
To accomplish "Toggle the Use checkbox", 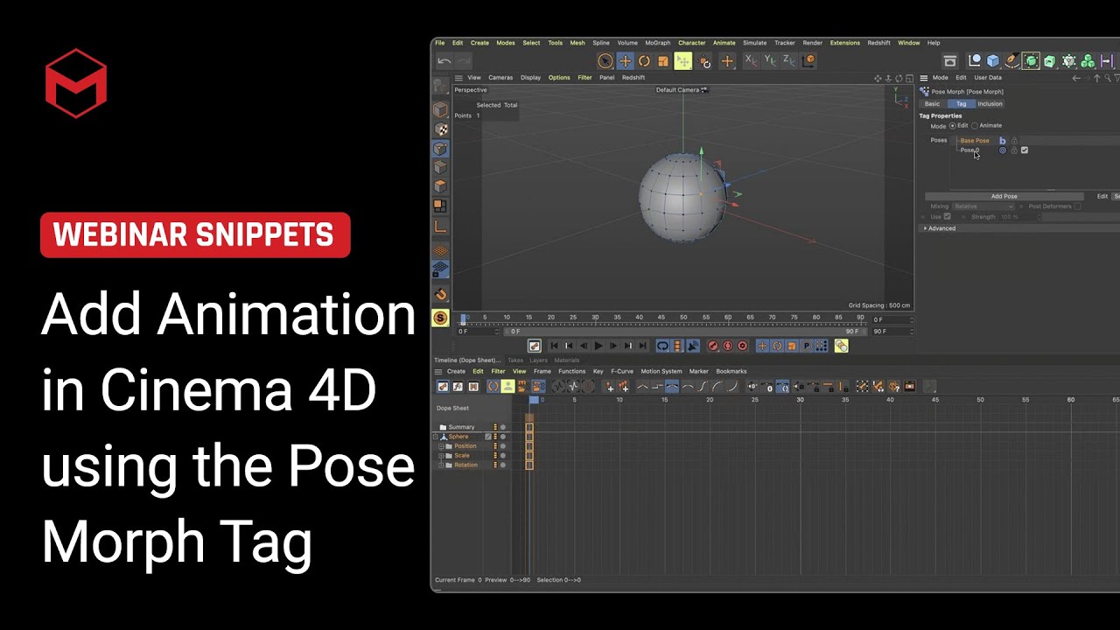I will tap(947, 217).
